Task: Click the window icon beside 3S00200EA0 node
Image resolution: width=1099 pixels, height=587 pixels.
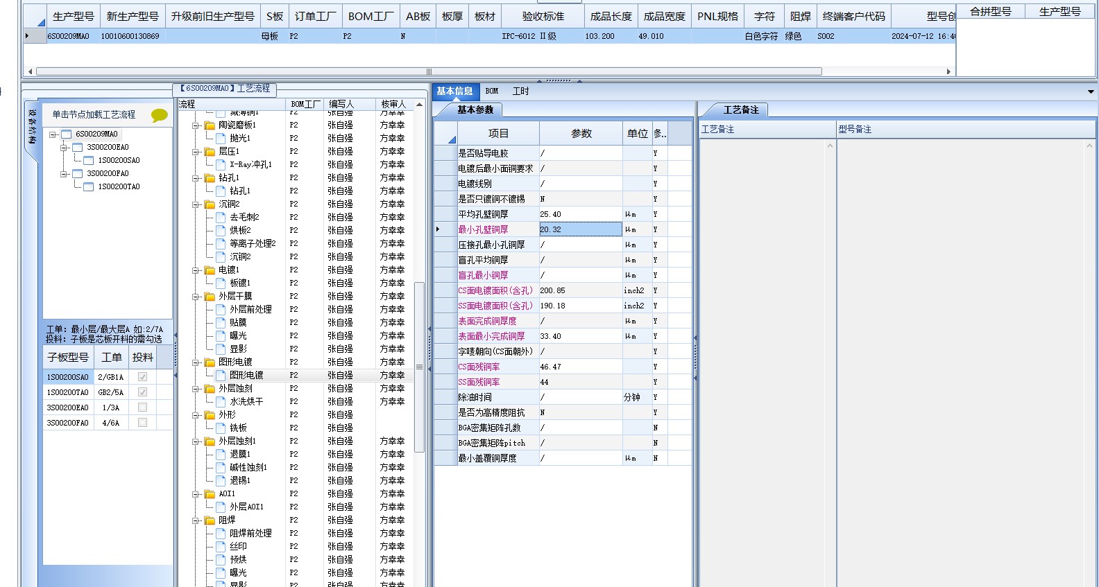Action: pos(78,148)
